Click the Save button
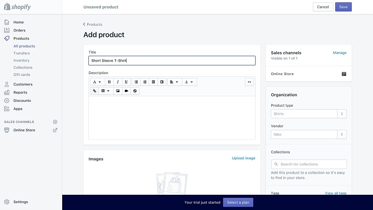Viewport: 373px width, 210px height. pos(343,7)
